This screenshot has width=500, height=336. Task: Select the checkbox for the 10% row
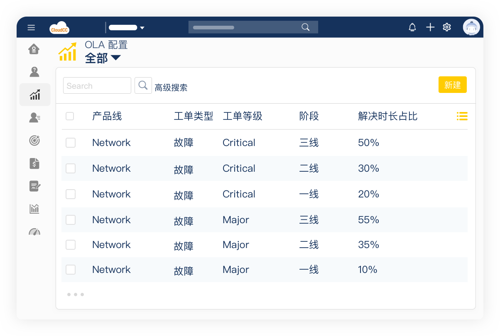(71, 270)
